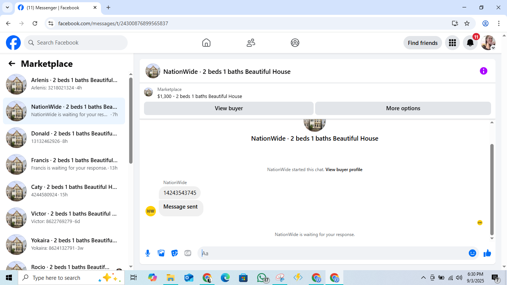The image size is (507, 285).
Task: Navigate back in browser
Action: (8, 23)
